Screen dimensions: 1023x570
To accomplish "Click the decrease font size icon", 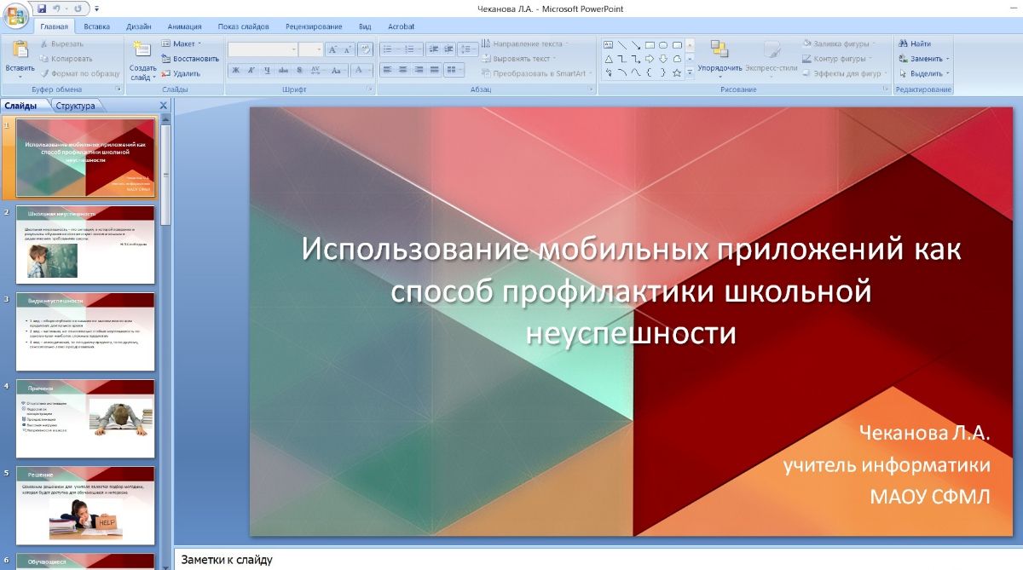I will (348, 49).
